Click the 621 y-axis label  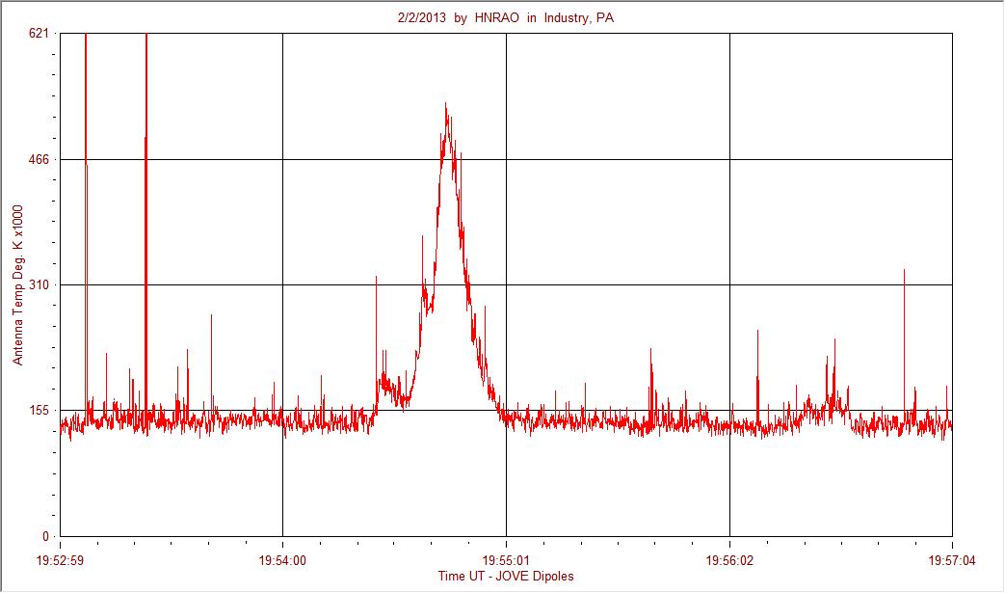pos(39,34)
